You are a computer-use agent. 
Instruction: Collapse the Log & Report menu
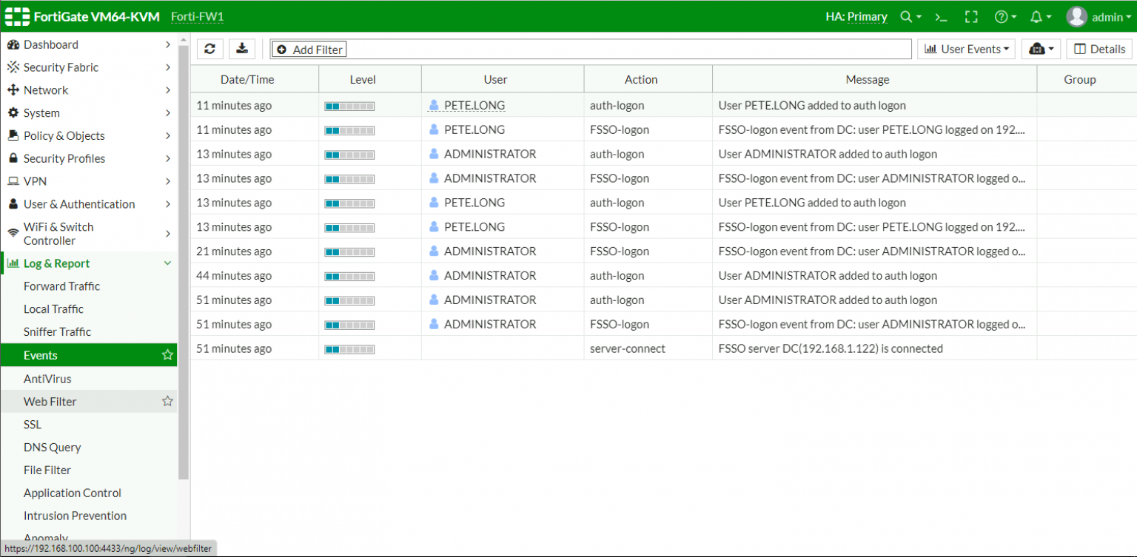[167, 263]
